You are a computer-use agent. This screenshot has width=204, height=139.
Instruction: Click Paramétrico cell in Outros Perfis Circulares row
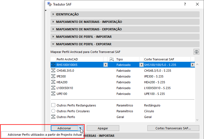point(125,111)
